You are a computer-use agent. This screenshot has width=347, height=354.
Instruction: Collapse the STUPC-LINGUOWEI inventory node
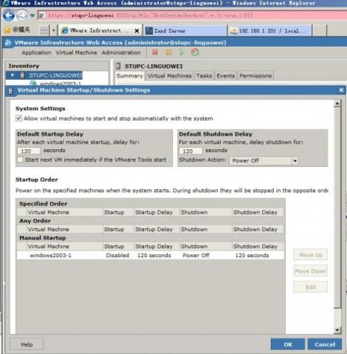click(x=13, y=75)
